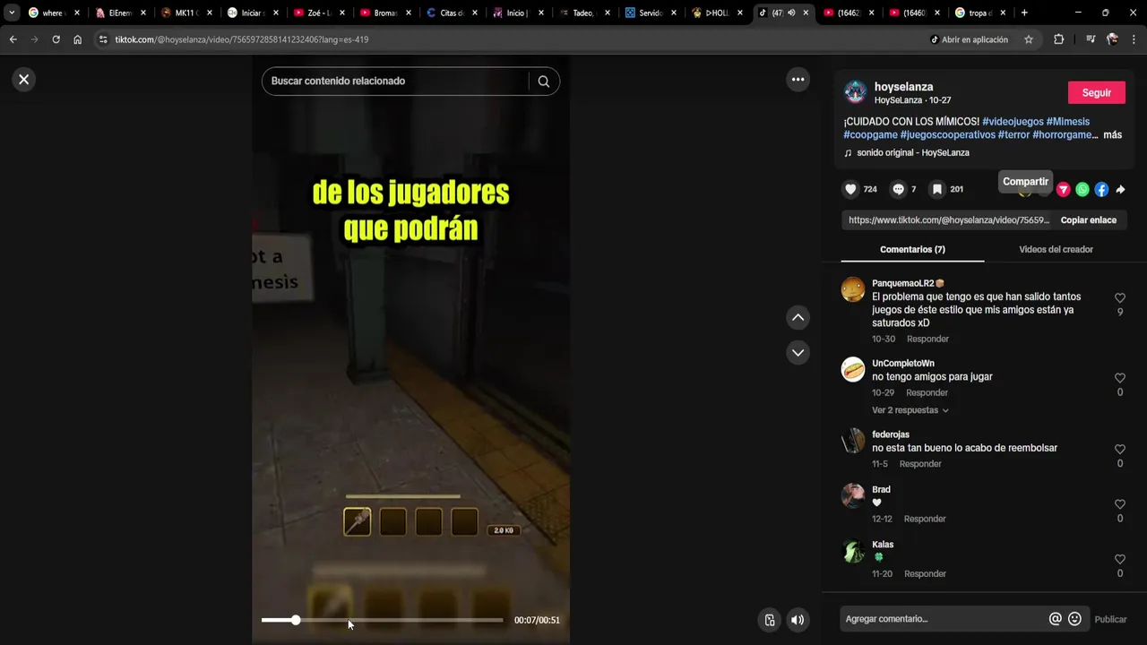Open the #Mimesis hashtag
Viewport: 1147px width, 645px height.
(x=1068, y=122)
